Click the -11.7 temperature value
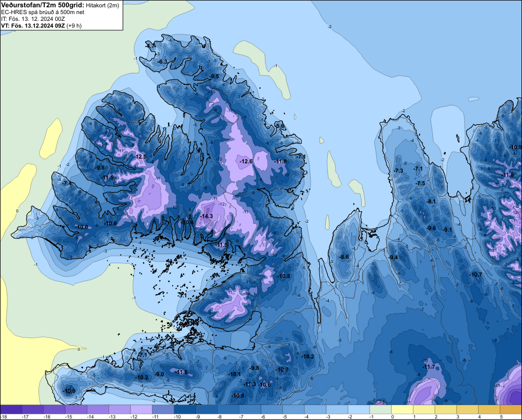Image resolution: width=522 pixels, height=420 pixels. point(429,367)
